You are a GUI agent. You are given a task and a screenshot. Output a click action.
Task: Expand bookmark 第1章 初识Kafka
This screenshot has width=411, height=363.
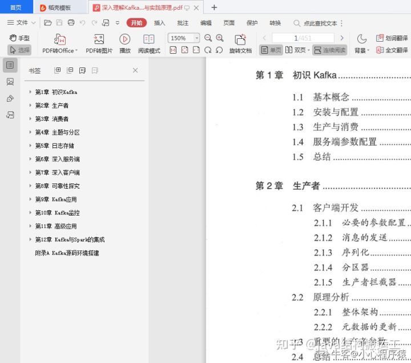coord(30,92)
